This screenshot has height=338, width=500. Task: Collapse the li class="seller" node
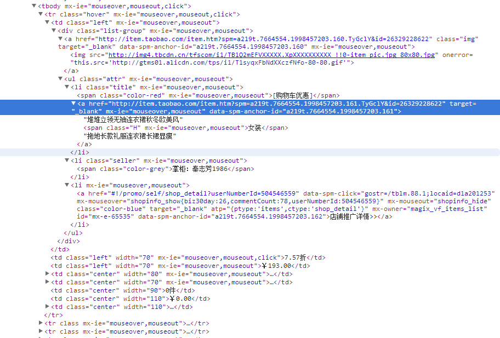[x=67, y=161]
